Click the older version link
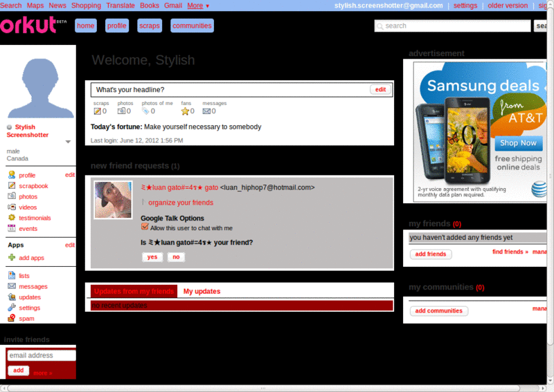This screenshot has height=392, width=554. 508,6
